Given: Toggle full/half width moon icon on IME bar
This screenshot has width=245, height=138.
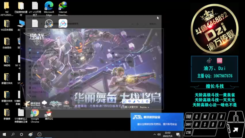Looking at the screenshot, I should click(x=134, y=102).
